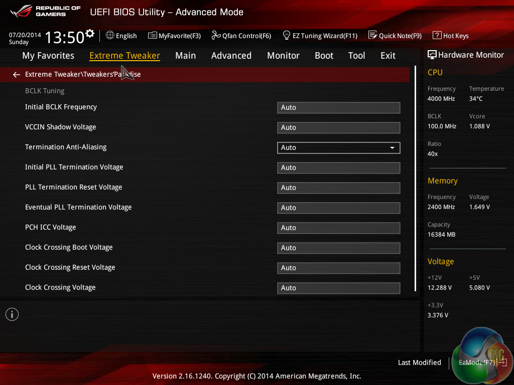Click the info circle icon
Screen dimensions: 514x385
[x=12, y=314]
